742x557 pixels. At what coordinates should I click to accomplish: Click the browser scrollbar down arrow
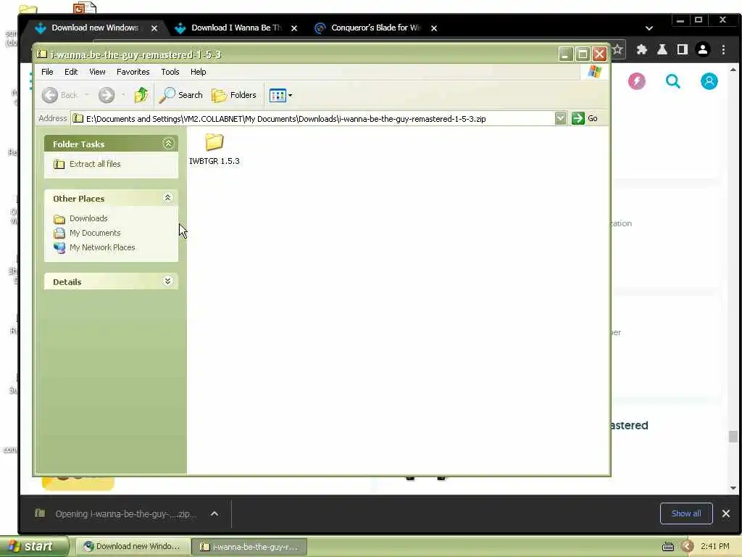coord(733,488)
